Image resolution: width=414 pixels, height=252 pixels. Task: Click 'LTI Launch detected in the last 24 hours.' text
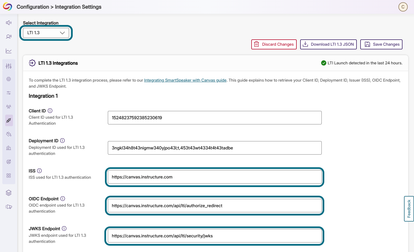(365, 63)
